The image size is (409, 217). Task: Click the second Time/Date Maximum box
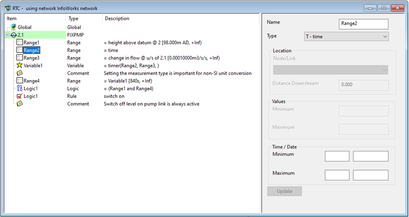(x=371, y=175)
